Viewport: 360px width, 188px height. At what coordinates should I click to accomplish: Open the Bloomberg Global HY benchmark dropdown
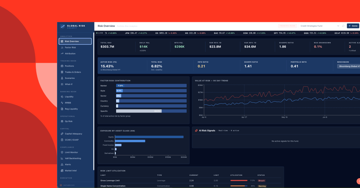(349, 66)
